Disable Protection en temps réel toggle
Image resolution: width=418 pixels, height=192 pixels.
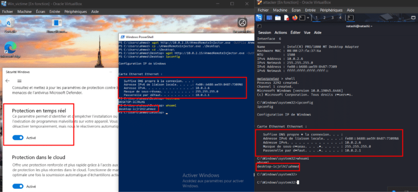pos(18,138)
